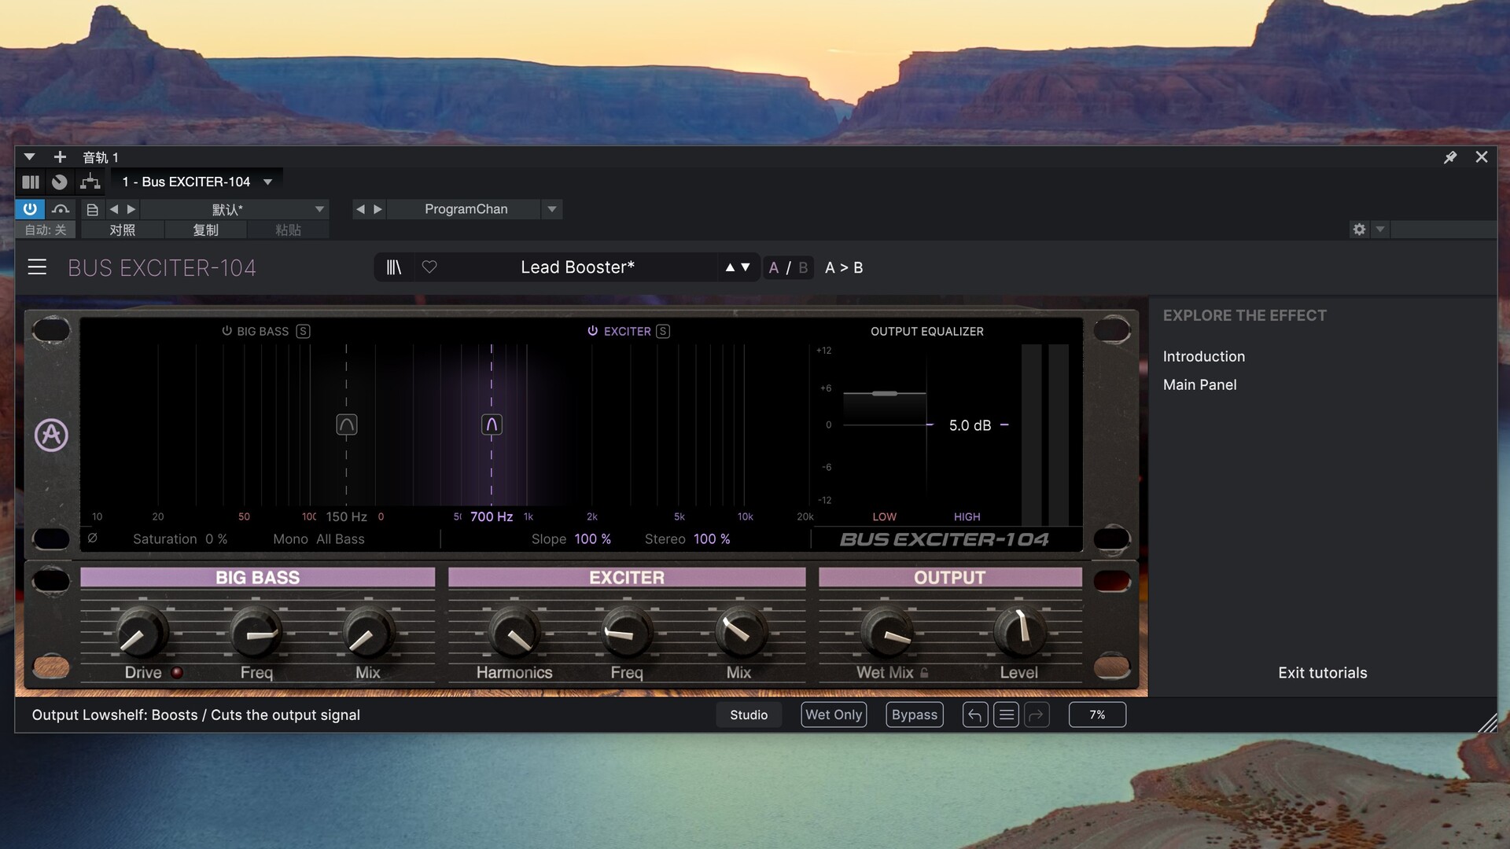Click the host mixer columns icon
1510x849 pixels.
[x=31, y=182]
